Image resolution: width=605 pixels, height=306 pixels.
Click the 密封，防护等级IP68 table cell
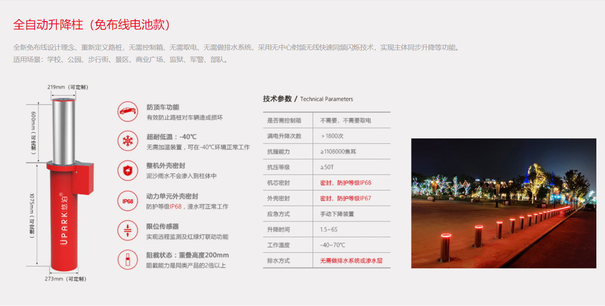point(345,183)
